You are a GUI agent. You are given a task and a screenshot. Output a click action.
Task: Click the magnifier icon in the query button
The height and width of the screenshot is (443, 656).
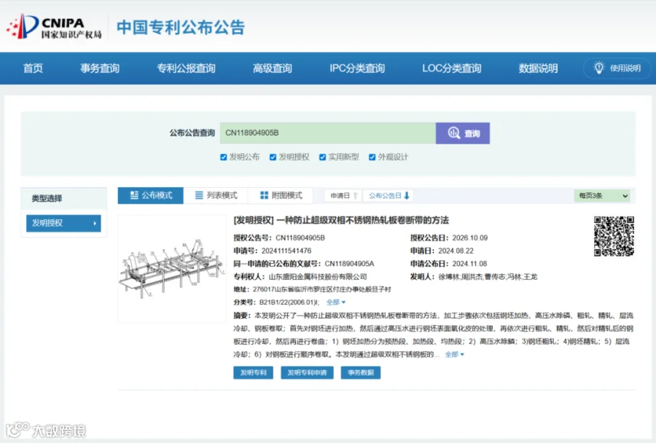click(454, 133)
